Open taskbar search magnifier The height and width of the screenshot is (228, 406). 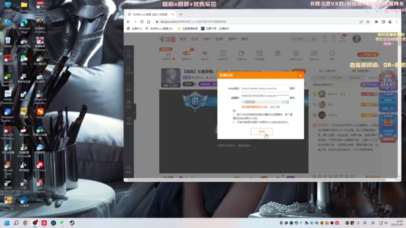16,223
